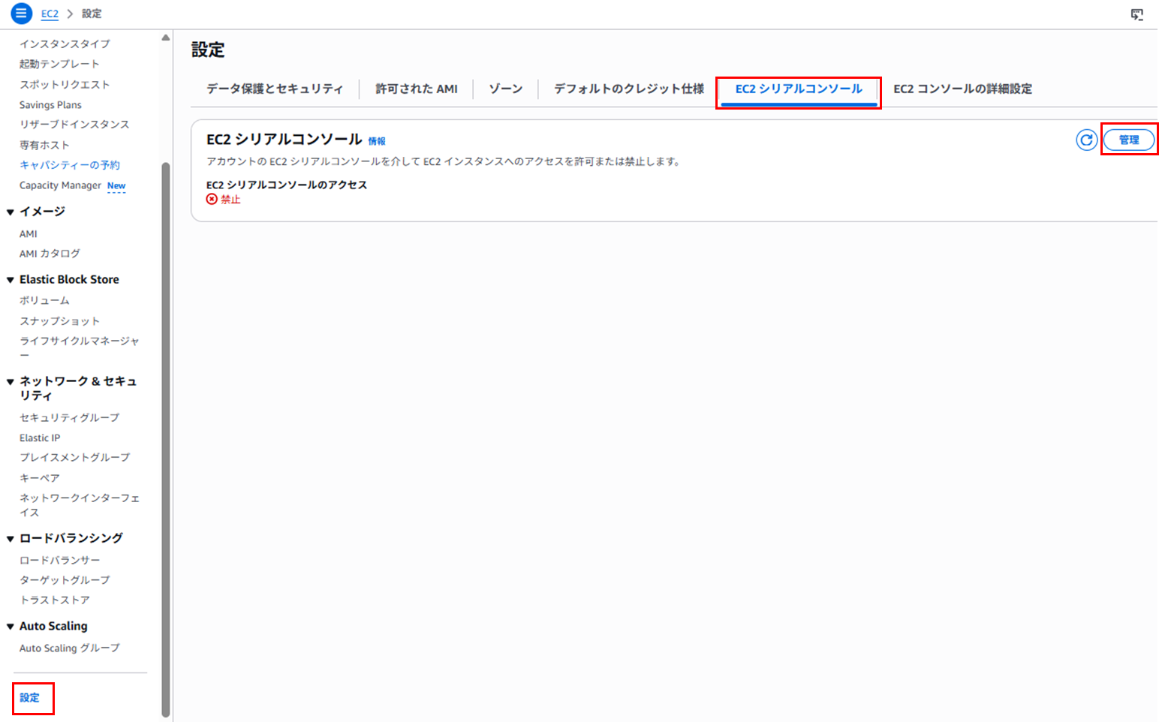This screenshot has width=1159, height=722.
Task: Switch to the デフォルトのクレジット仕様 tab
Action: [x=629, y=89]
